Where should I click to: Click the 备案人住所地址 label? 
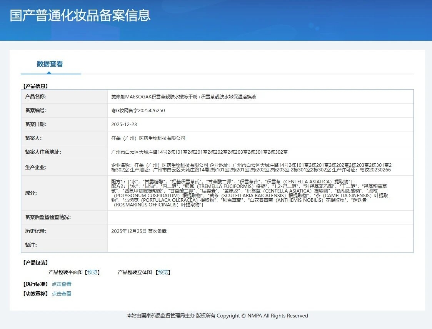coord(43,152)
